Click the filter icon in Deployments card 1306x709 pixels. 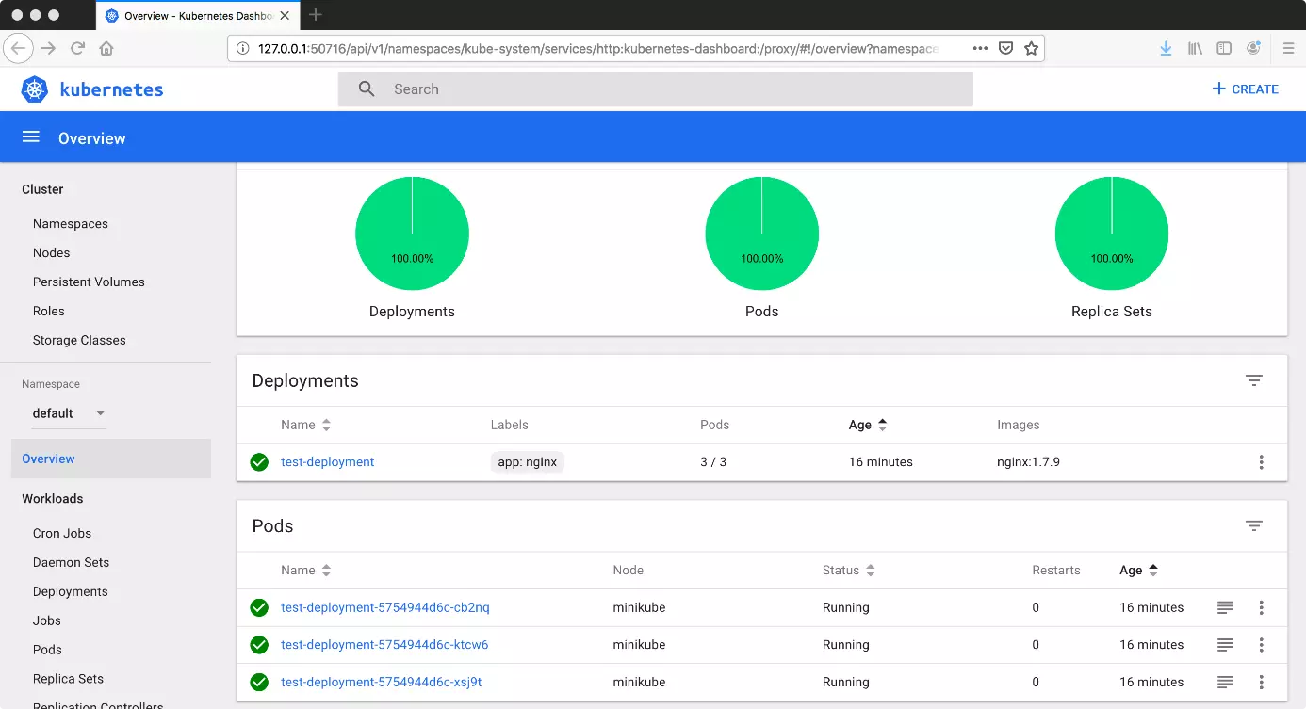pos(1253,380)
